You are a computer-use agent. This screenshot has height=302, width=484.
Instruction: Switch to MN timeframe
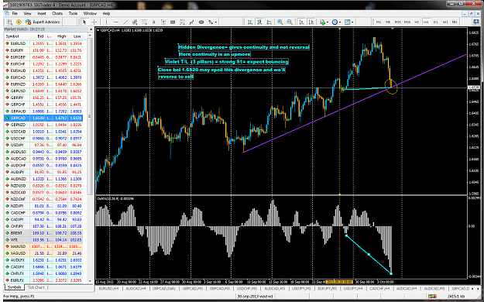(x=455, y=22)
